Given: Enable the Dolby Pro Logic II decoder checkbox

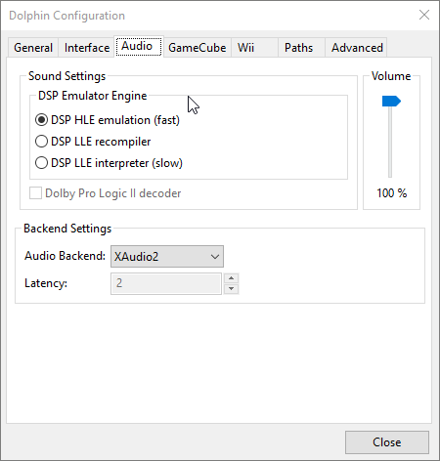Looking at the screenshot, I should tap(105, 193).
